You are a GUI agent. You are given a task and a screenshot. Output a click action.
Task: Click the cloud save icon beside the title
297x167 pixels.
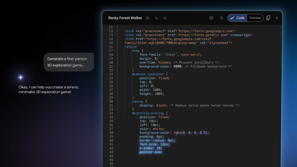(x=148, y=18)
